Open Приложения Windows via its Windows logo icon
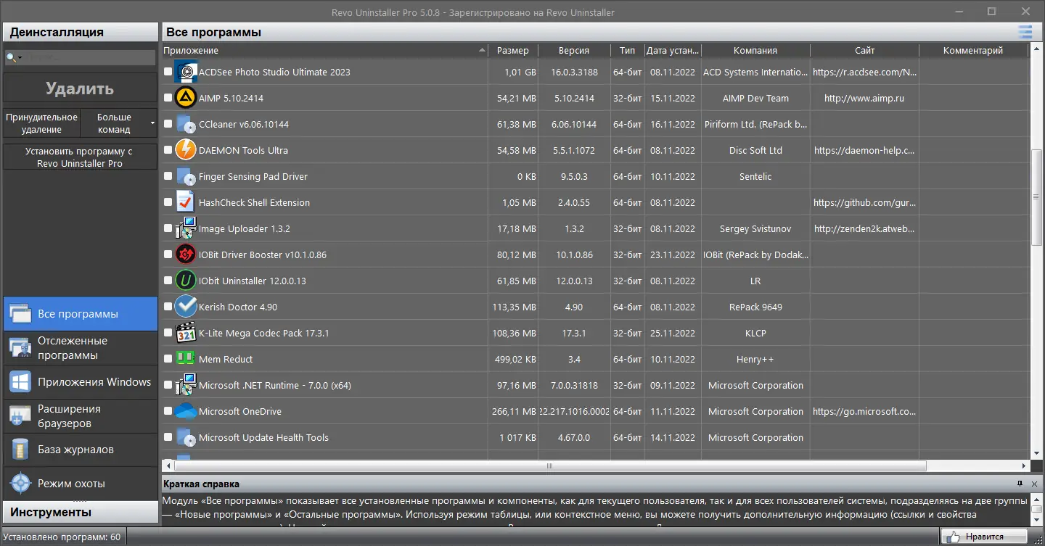 20,382
